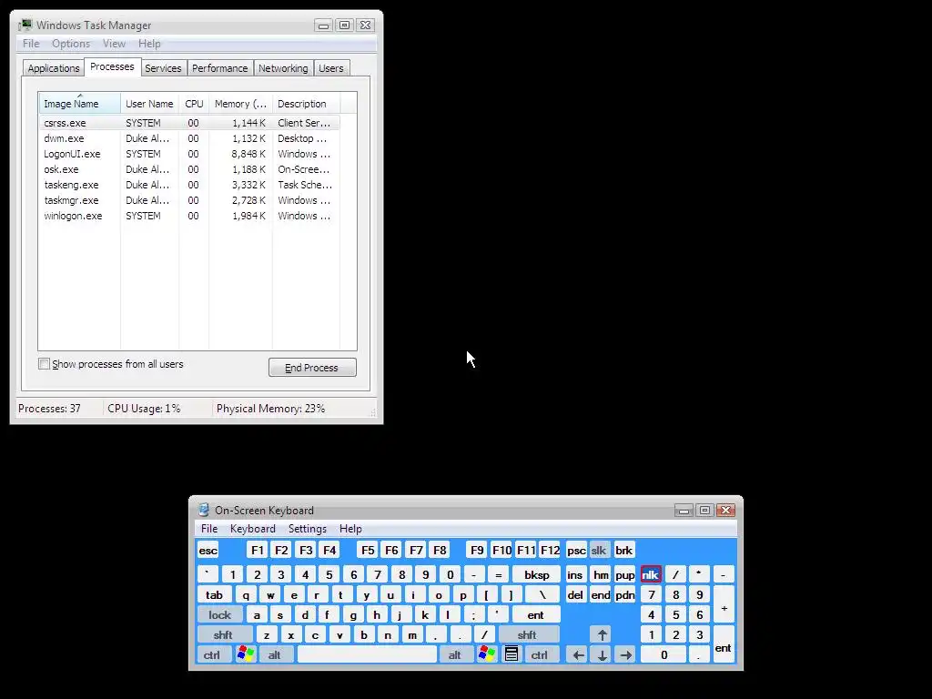Click the ins insert key
932x699 pixels.
click(x=575, y=575)
